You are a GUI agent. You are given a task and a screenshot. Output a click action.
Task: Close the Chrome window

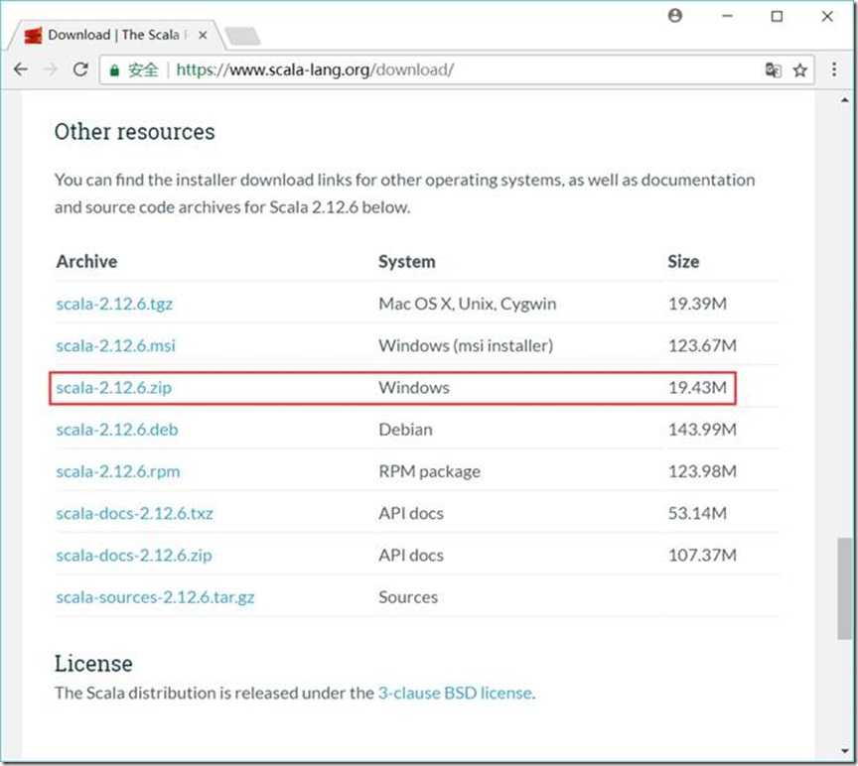827,16
